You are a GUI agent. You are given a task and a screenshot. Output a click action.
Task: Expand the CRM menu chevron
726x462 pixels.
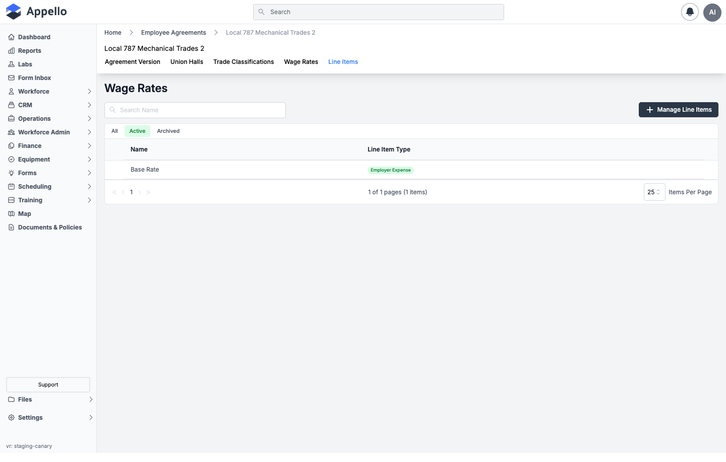(x=89, y=105)
